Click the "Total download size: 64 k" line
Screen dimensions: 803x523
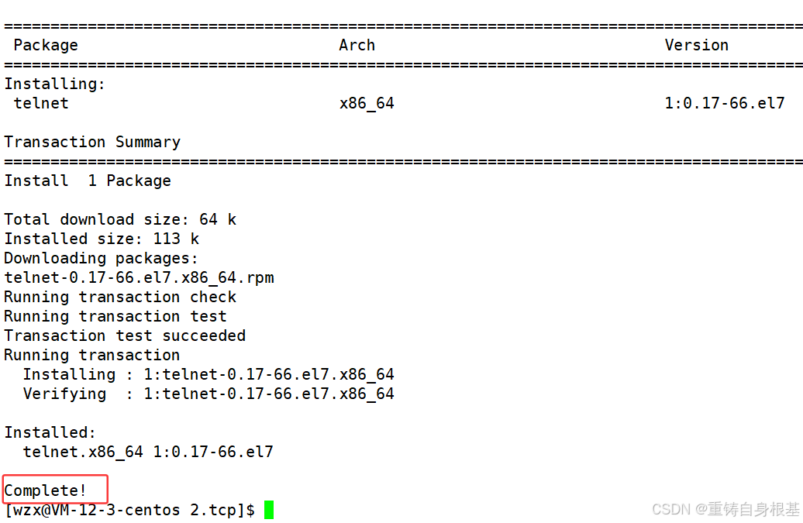(120, 219)
